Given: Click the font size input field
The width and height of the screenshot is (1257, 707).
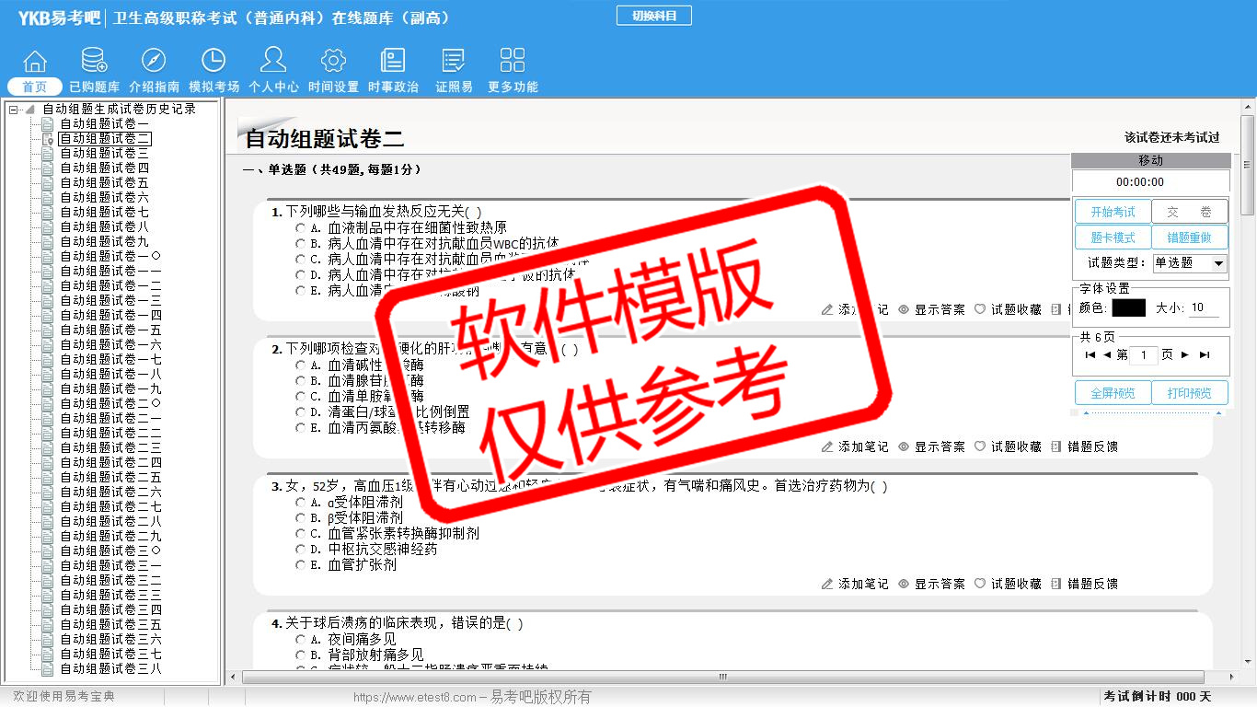Looking at the screenshot, I should point(1204,308).
